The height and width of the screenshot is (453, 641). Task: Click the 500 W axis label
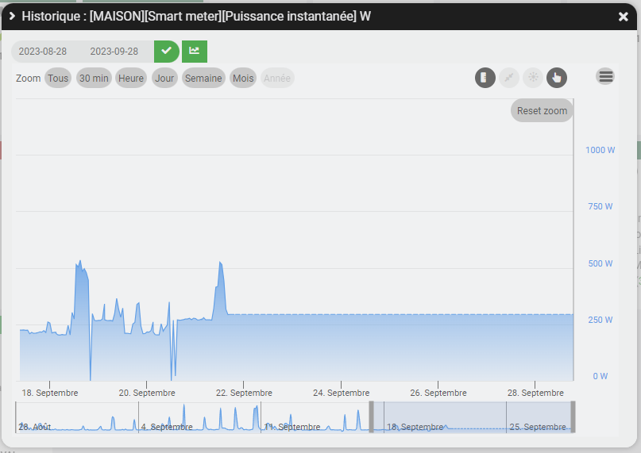[x=600, y=263]
